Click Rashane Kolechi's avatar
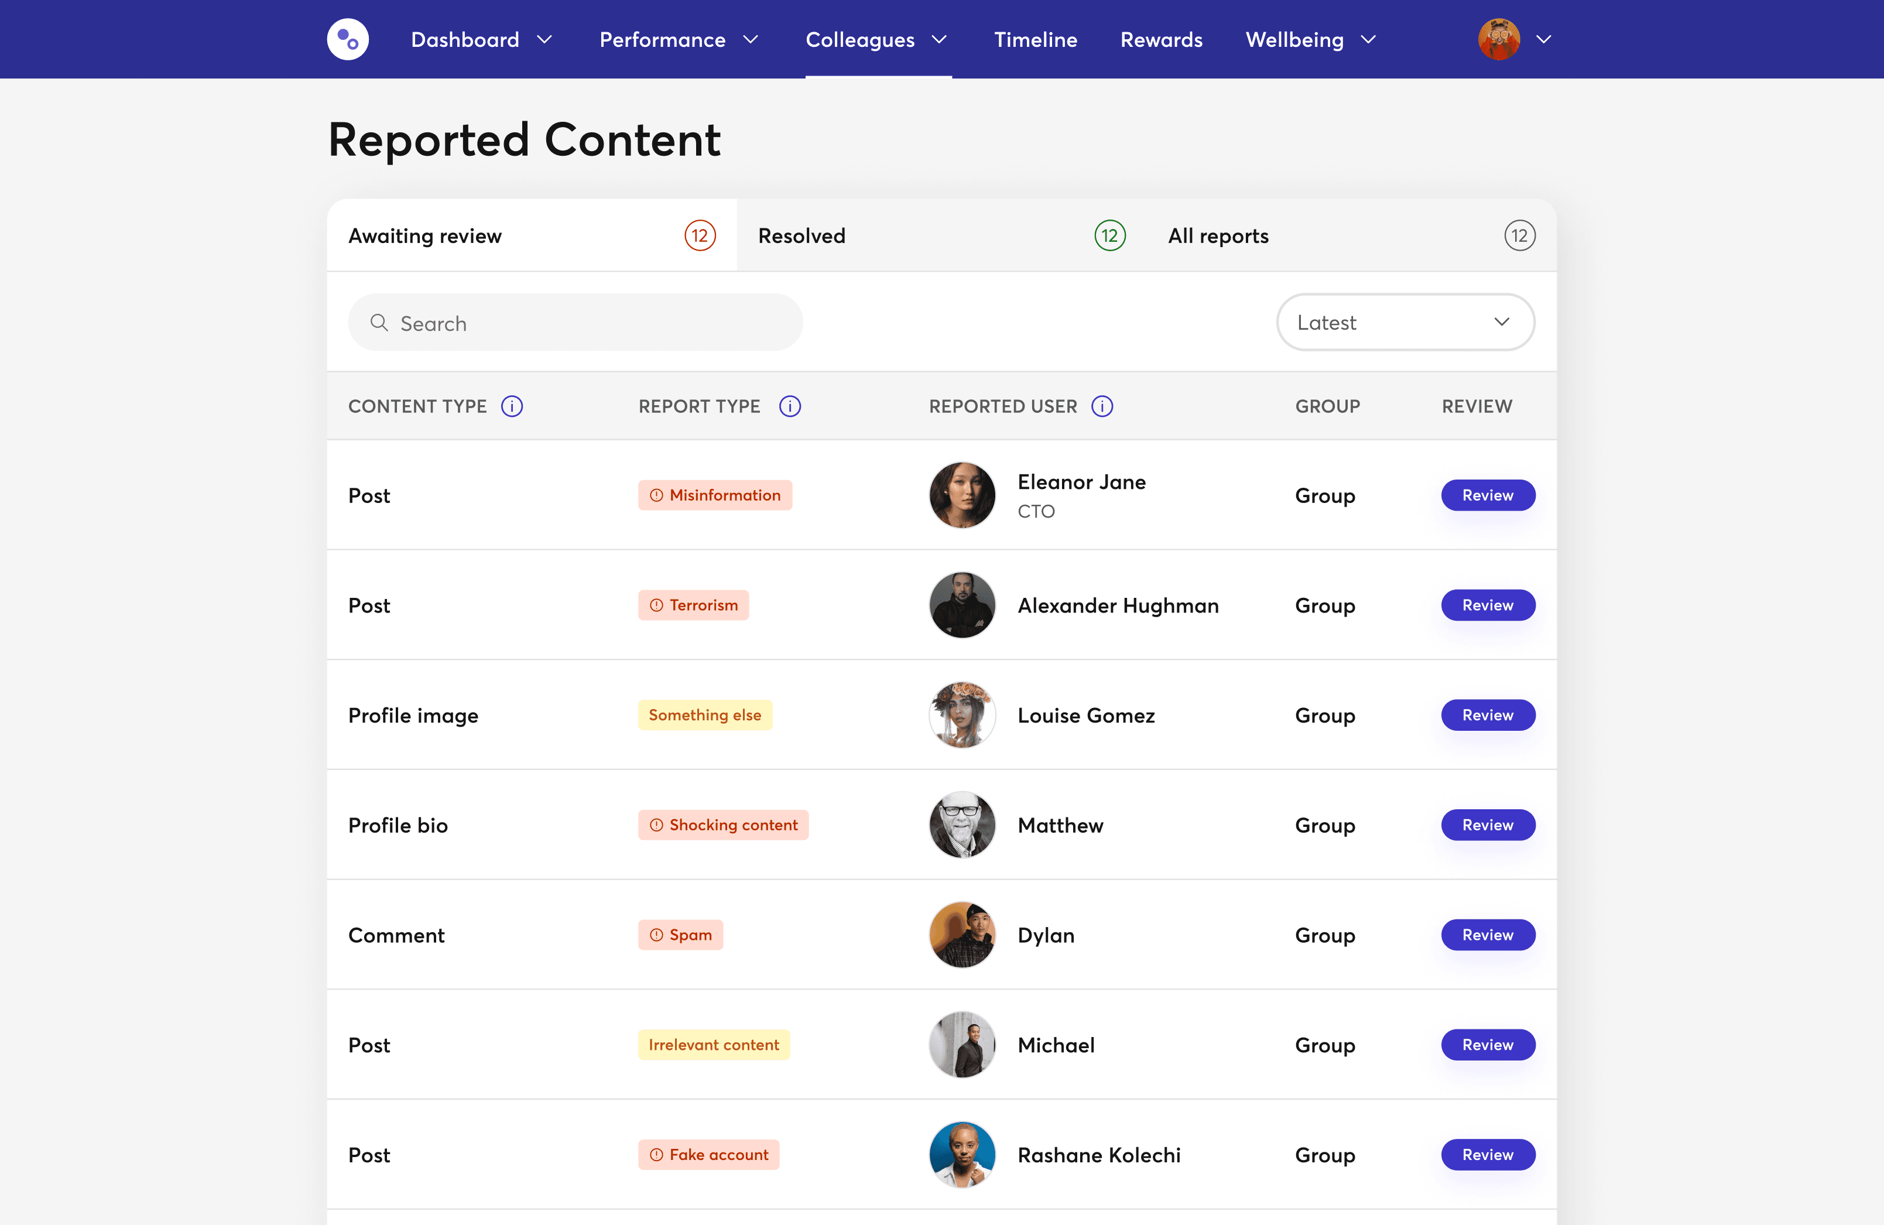 tap(962, 1155)
